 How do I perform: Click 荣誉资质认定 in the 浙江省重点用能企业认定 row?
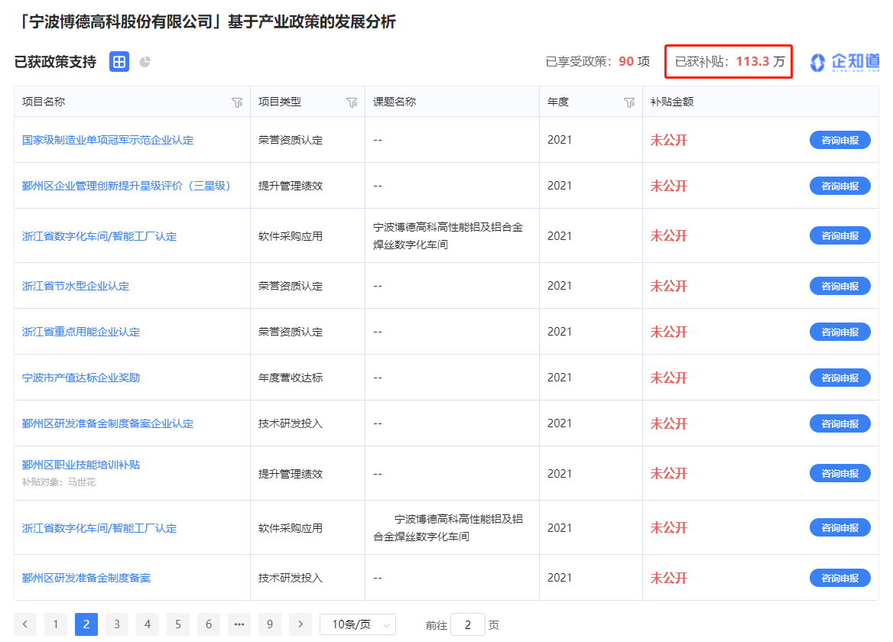291,332
